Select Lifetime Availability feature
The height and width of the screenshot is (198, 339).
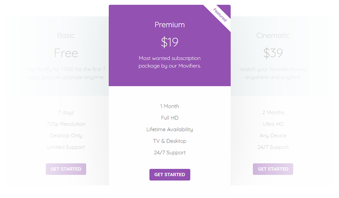(169, 129)
